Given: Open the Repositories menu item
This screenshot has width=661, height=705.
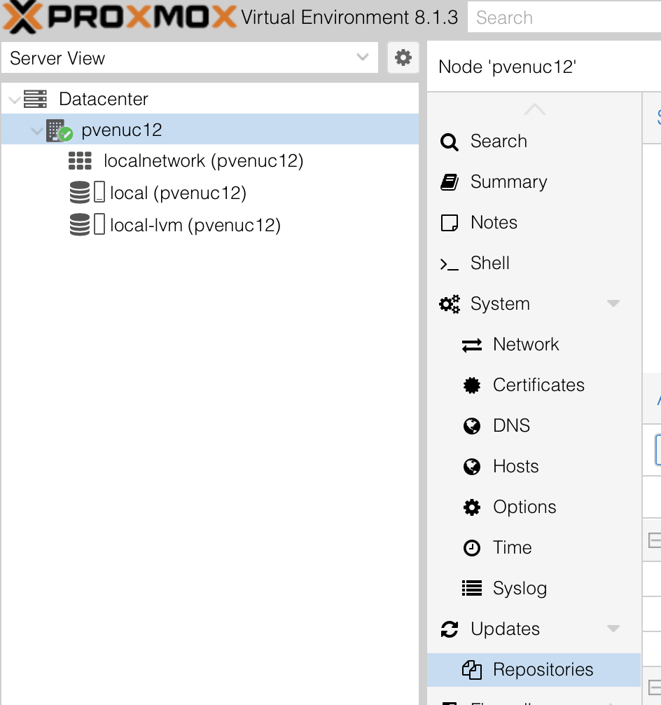Looking at the screenshot, I should 534,669.
